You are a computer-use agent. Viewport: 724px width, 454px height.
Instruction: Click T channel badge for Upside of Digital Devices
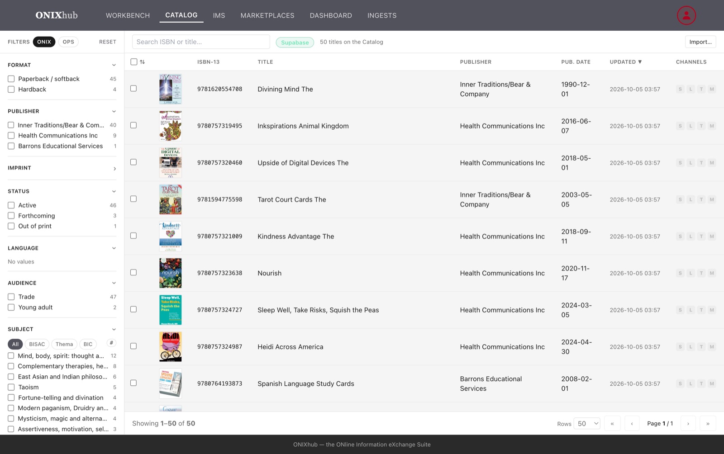(701, 163)
